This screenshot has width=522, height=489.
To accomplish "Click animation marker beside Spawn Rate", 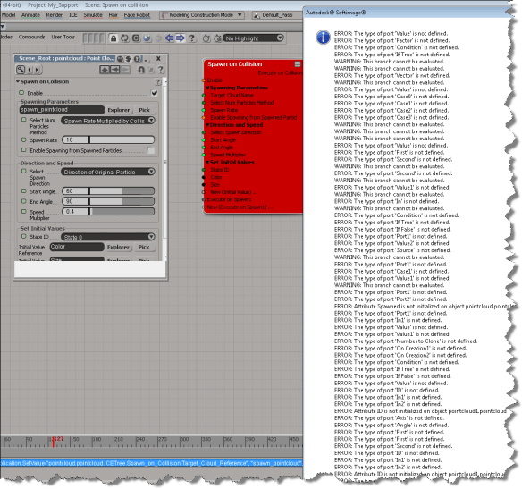I will (23, 139).
